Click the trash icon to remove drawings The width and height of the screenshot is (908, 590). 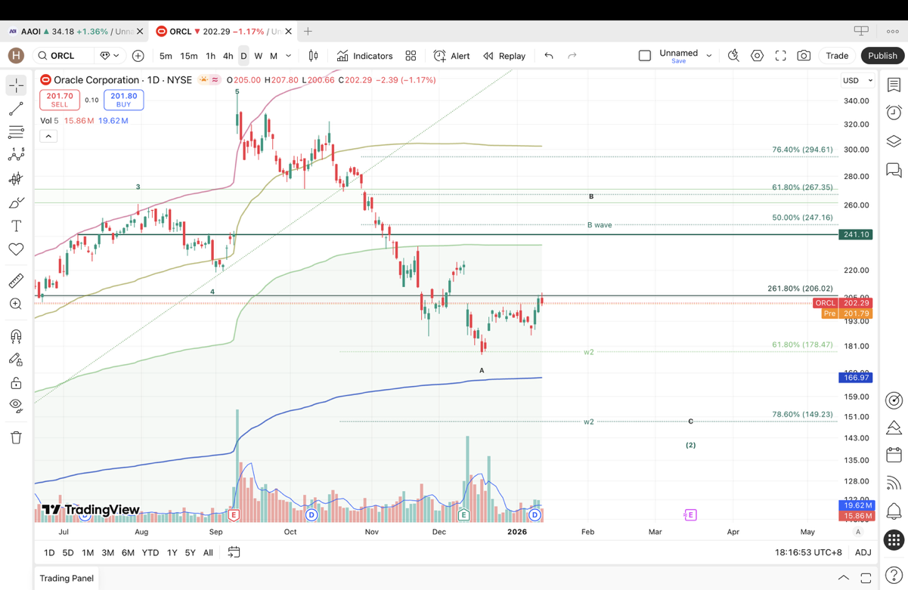tap(16, 437)
